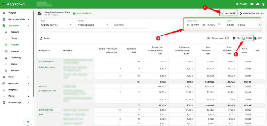Open USTAWIENIA KOLUMN settings
Screen dimensions: 267x126
click(252, 13)
